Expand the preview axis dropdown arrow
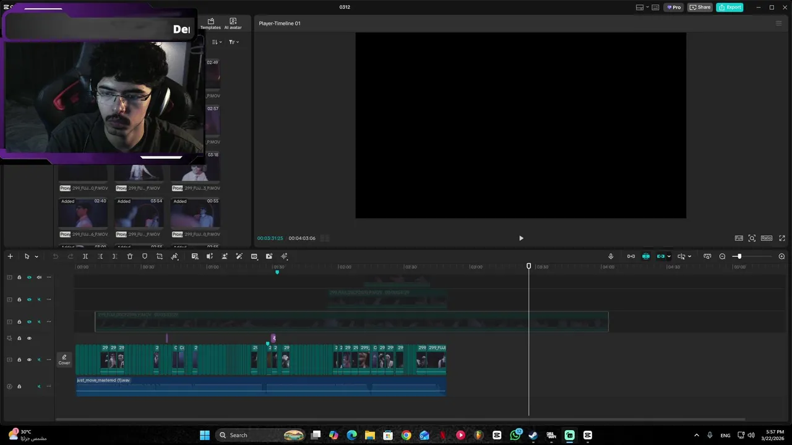Image resolution: width=792 pixels, height=445 pixels. click(x=689, y=256)
